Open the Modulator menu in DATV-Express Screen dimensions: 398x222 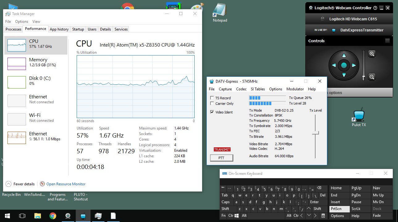(x=295, y=89)
